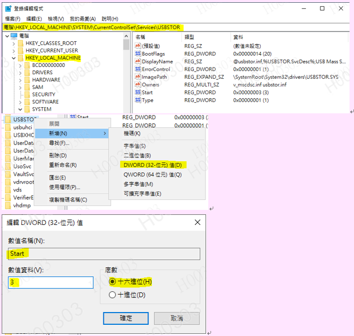354x336 pixels.
Task: Close the 編輯 DWORD dialog with X
Action: [197, 223]
